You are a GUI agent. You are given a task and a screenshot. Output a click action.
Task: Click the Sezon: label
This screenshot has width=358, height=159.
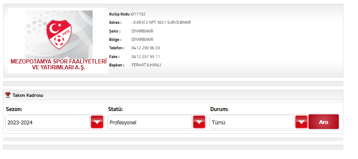[x=14, y=109]
